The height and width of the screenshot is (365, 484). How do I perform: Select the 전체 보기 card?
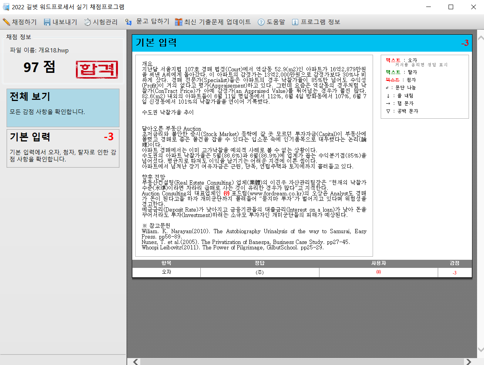tap(63, 108)
